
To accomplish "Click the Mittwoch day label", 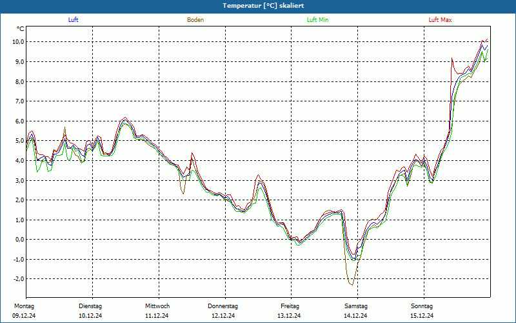I will click(x=157, y=306).
